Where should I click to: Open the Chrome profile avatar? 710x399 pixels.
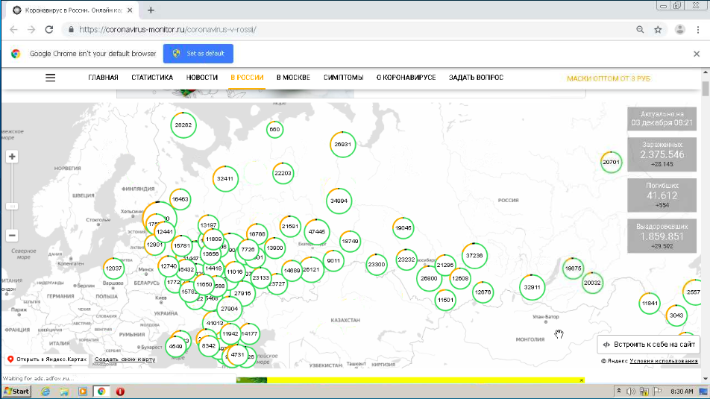pos(679,30)
